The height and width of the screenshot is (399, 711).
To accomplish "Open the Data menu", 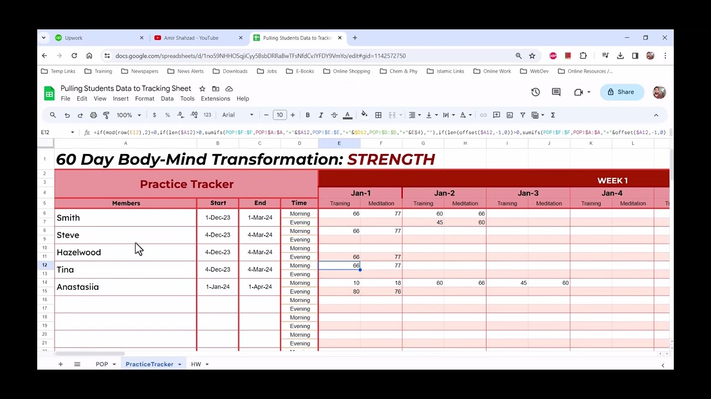I will tap(167, 99).
